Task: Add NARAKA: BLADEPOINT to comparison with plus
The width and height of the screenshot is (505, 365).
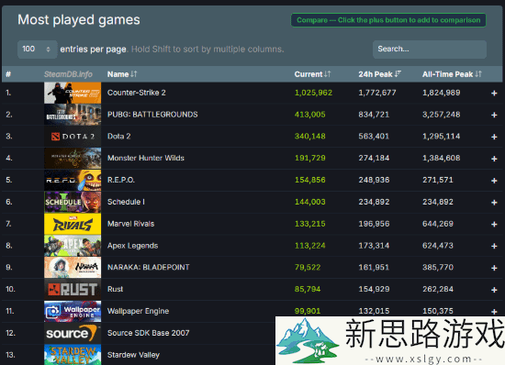Action: [494, 268]
